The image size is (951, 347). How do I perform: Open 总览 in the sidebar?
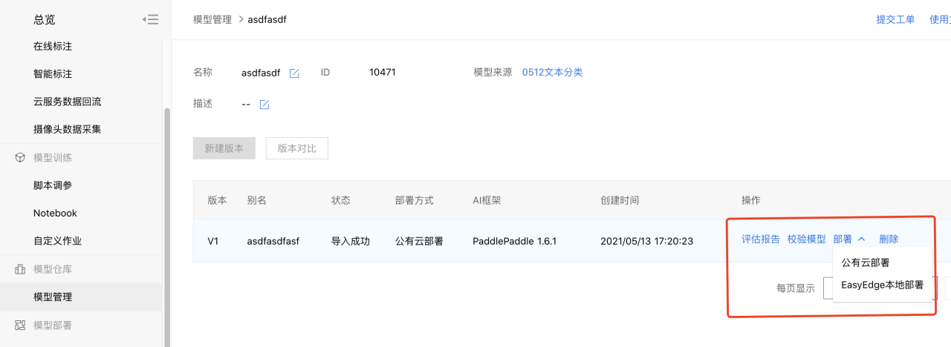click(x=45, y=20)
